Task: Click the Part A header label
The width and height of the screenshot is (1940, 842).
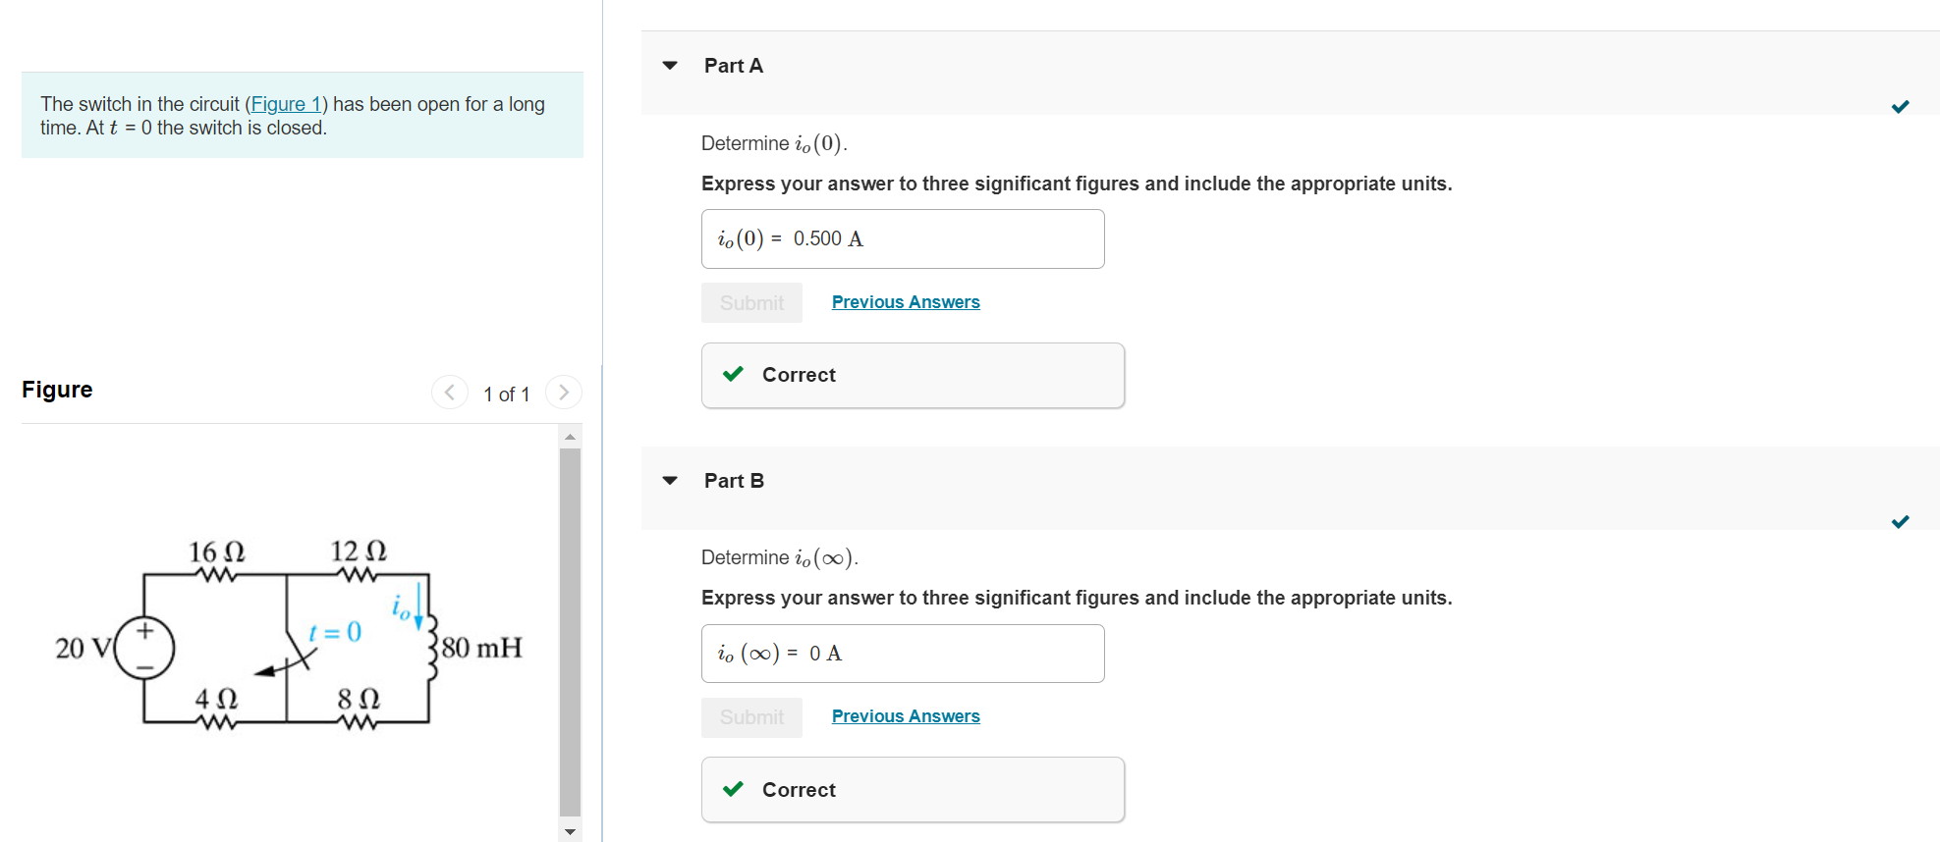Action: point(733,66)
